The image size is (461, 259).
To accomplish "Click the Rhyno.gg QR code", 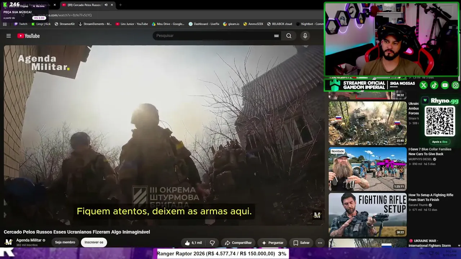I will click(440, 121).
